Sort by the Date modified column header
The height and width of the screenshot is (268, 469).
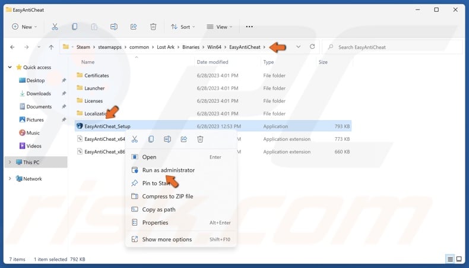(213, 62)
